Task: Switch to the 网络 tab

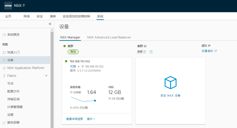Action: (27, 16)
